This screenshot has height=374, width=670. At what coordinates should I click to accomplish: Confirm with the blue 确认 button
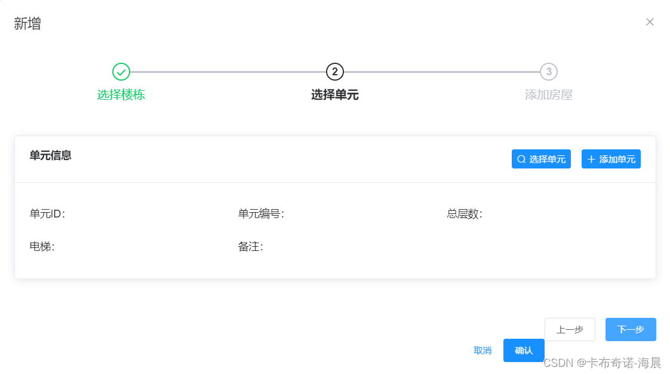[524, 351]
